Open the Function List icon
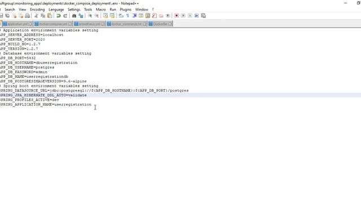This screenshot has height=203, width=361. 154,16
